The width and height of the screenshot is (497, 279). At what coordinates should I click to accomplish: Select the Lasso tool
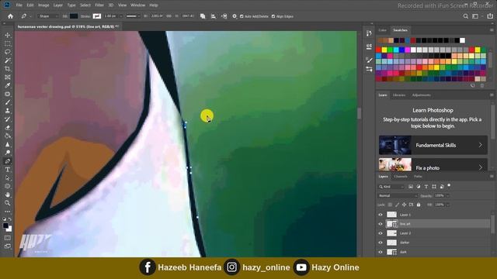[x=8, y=52]
